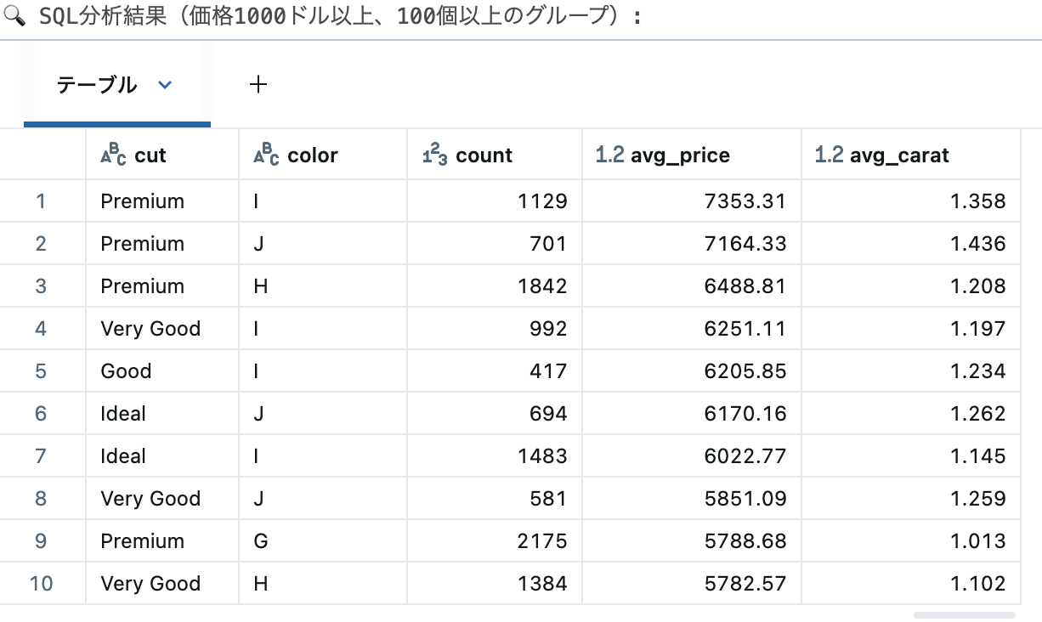
Task: Click the search magnifier icon
Action: (14, 15)
